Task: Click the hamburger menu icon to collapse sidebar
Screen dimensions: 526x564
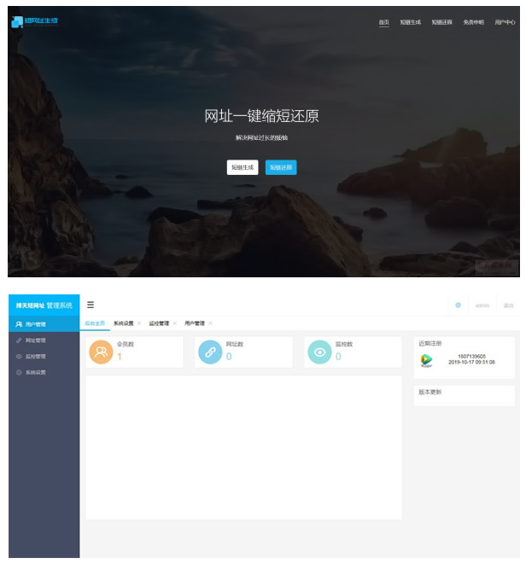Action: (x=91, y=305)
